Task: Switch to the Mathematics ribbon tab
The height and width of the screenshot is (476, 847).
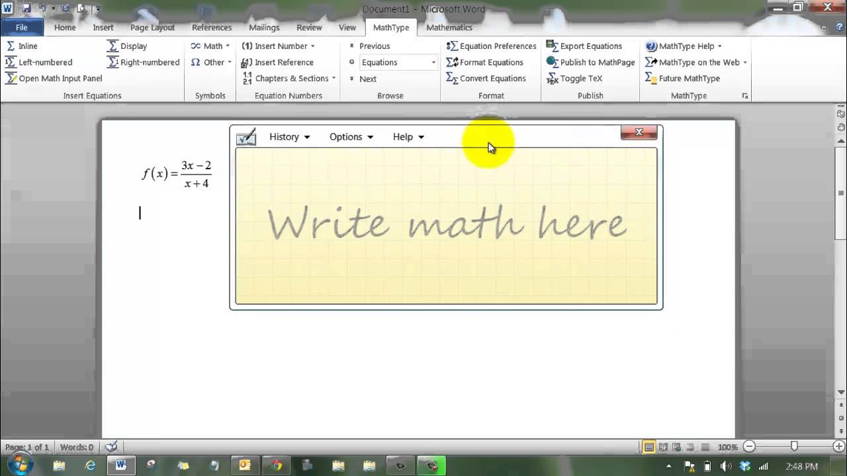Action: tap(449, 28)
